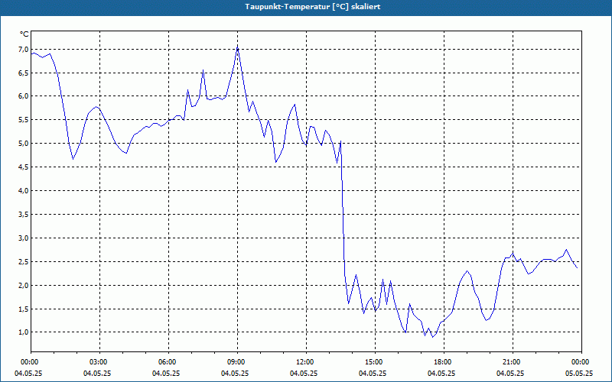This screenshot has height=382, width=612.
Task: Choose the 2,5 y-axis value label
Action: [x=23, y=261]
